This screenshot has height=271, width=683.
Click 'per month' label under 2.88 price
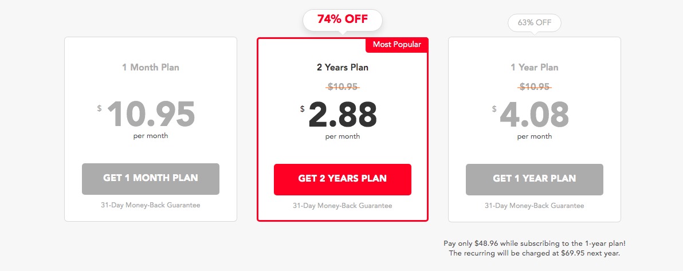coord(342,136)
